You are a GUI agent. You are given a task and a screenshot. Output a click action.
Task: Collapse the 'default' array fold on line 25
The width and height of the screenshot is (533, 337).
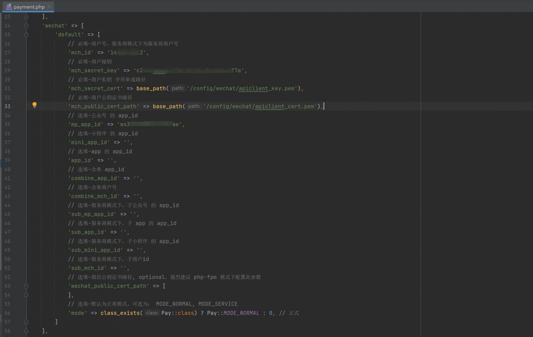pyautogui.click(x=26, y=35)
